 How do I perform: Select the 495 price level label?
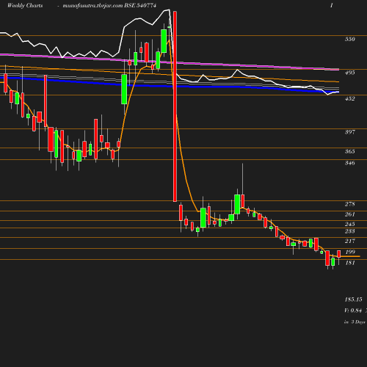[x=349, y=73]
